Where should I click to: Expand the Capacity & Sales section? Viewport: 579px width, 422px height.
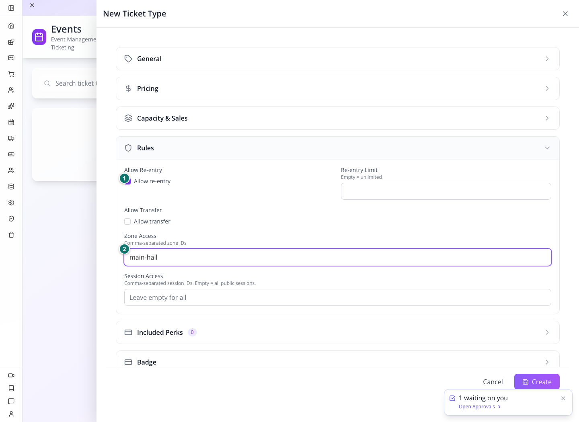click(x=338, y=118)
